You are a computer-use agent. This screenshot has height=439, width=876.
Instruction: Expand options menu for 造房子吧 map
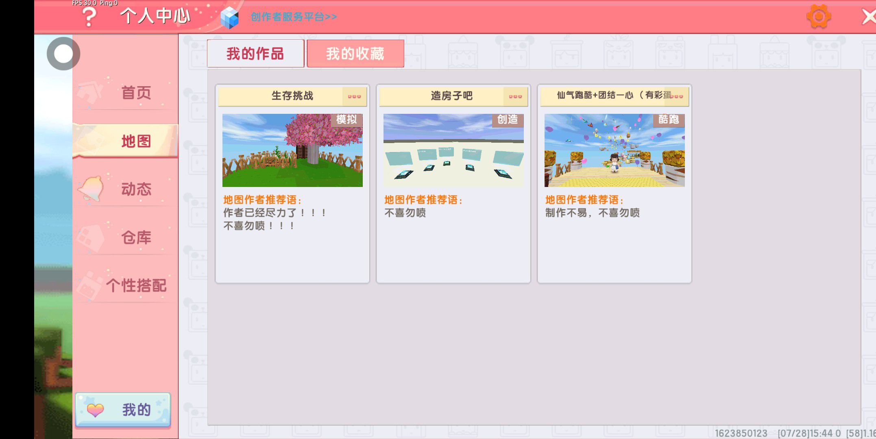tap(515, 96)
